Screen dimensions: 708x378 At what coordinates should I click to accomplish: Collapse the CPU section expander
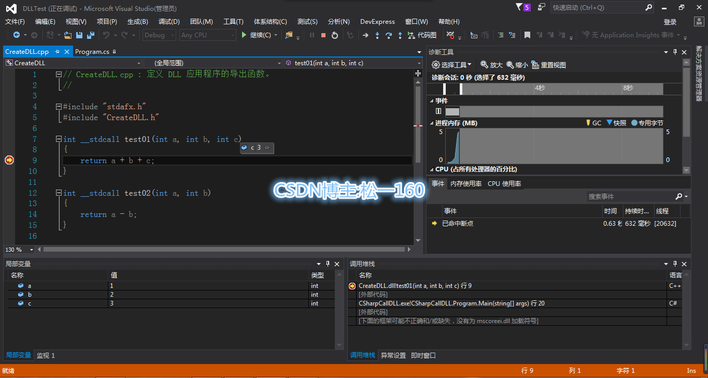(432, 169)
